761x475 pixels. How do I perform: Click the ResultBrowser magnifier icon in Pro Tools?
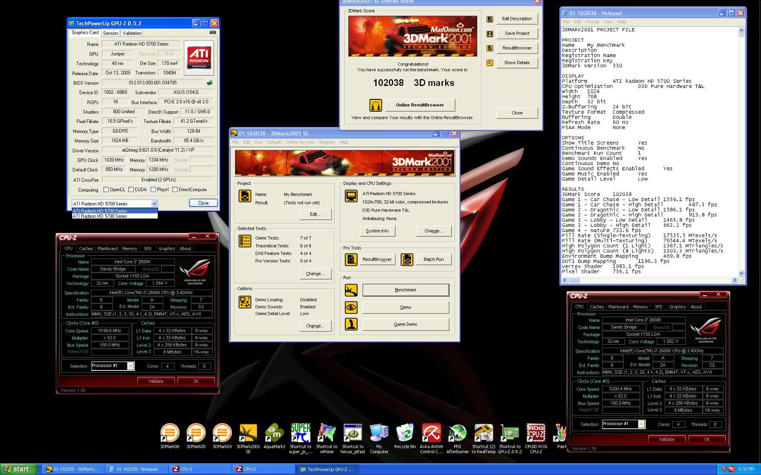click(x=351, y=260)
